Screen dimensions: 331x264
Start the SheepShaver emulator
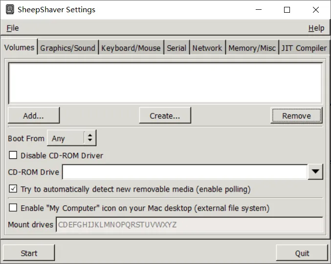(29, 253)
